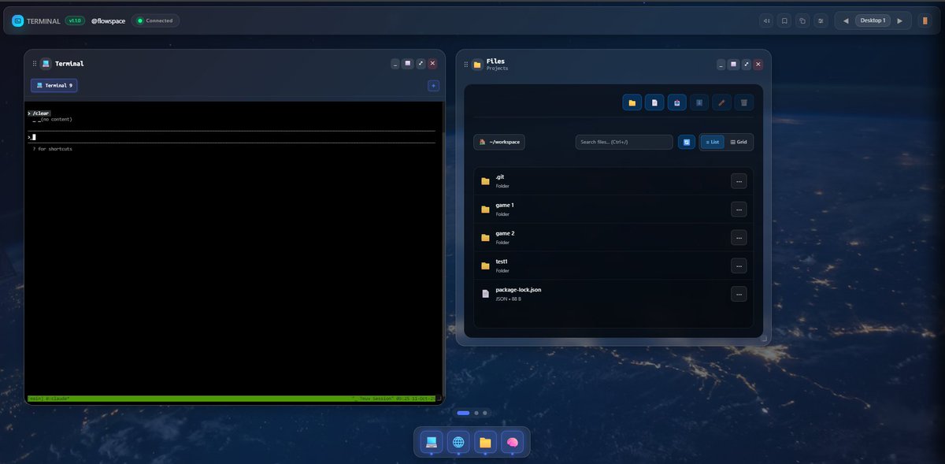Open the .git folder
The height and width of the screenshot is (464, 945).
point(613,181)
